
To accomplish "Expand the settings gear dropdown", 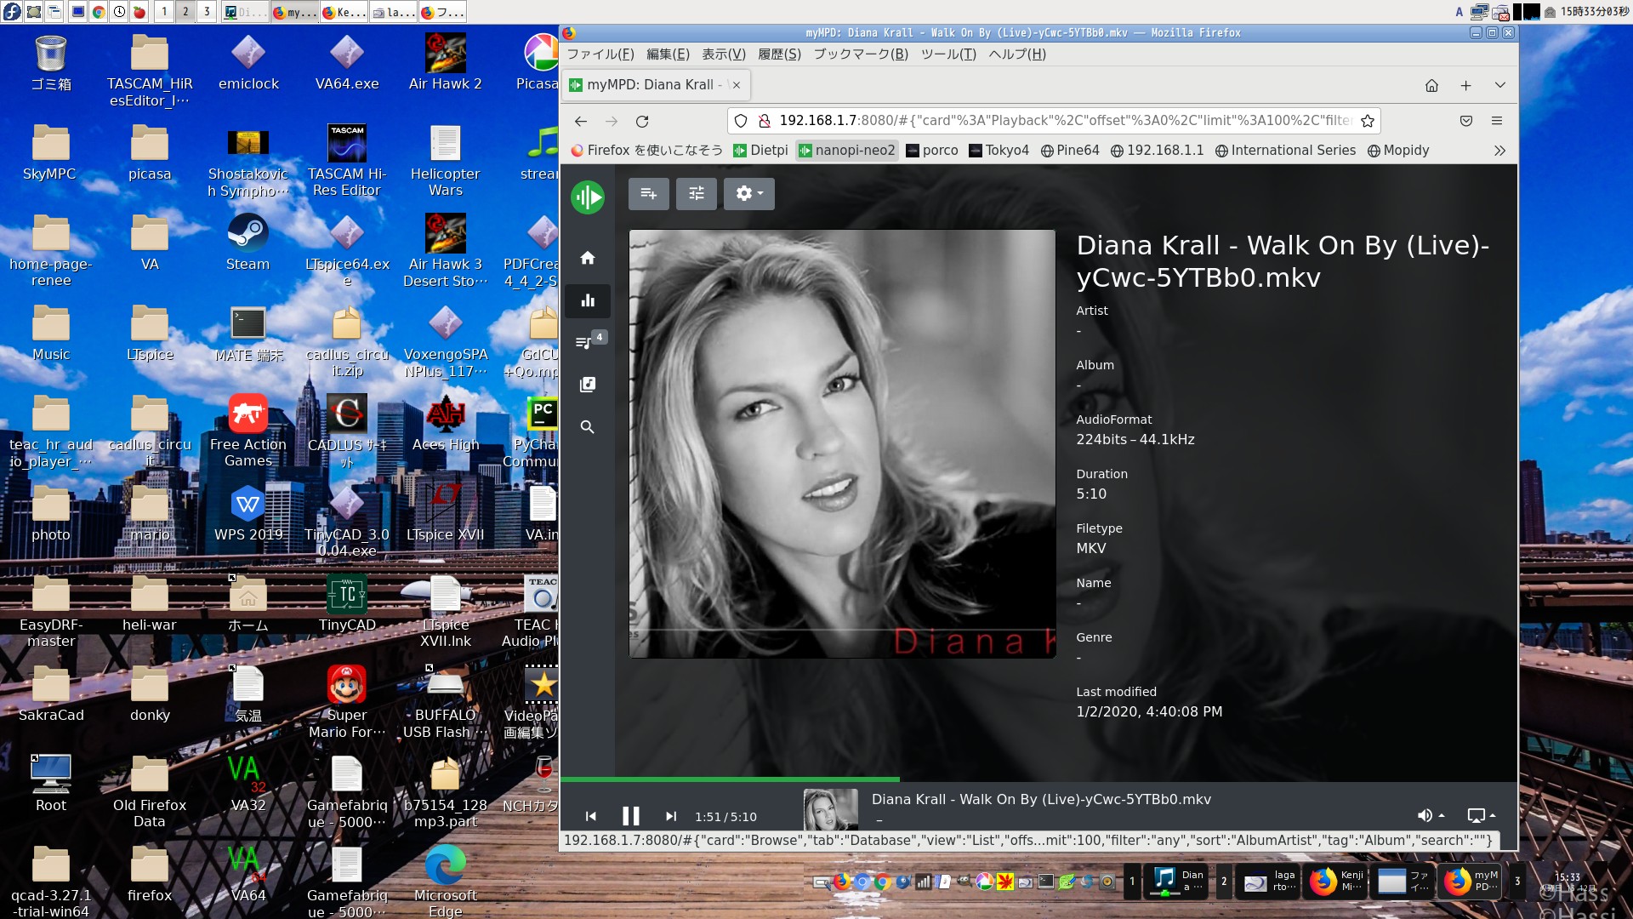I will click(x=748, y=194).
